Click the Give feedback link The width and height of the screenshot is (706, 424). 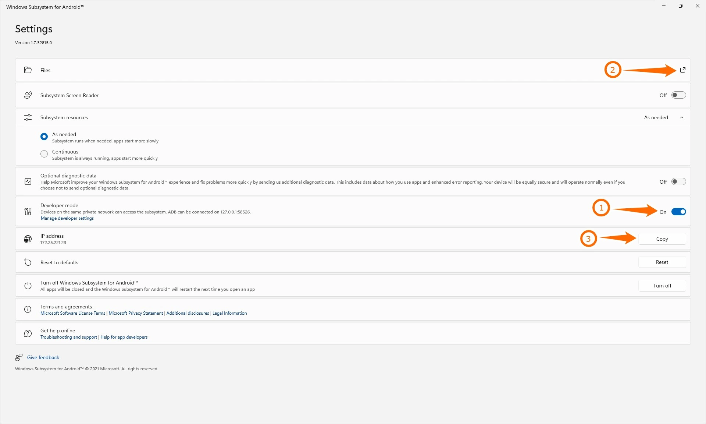(x=43, y=357)
